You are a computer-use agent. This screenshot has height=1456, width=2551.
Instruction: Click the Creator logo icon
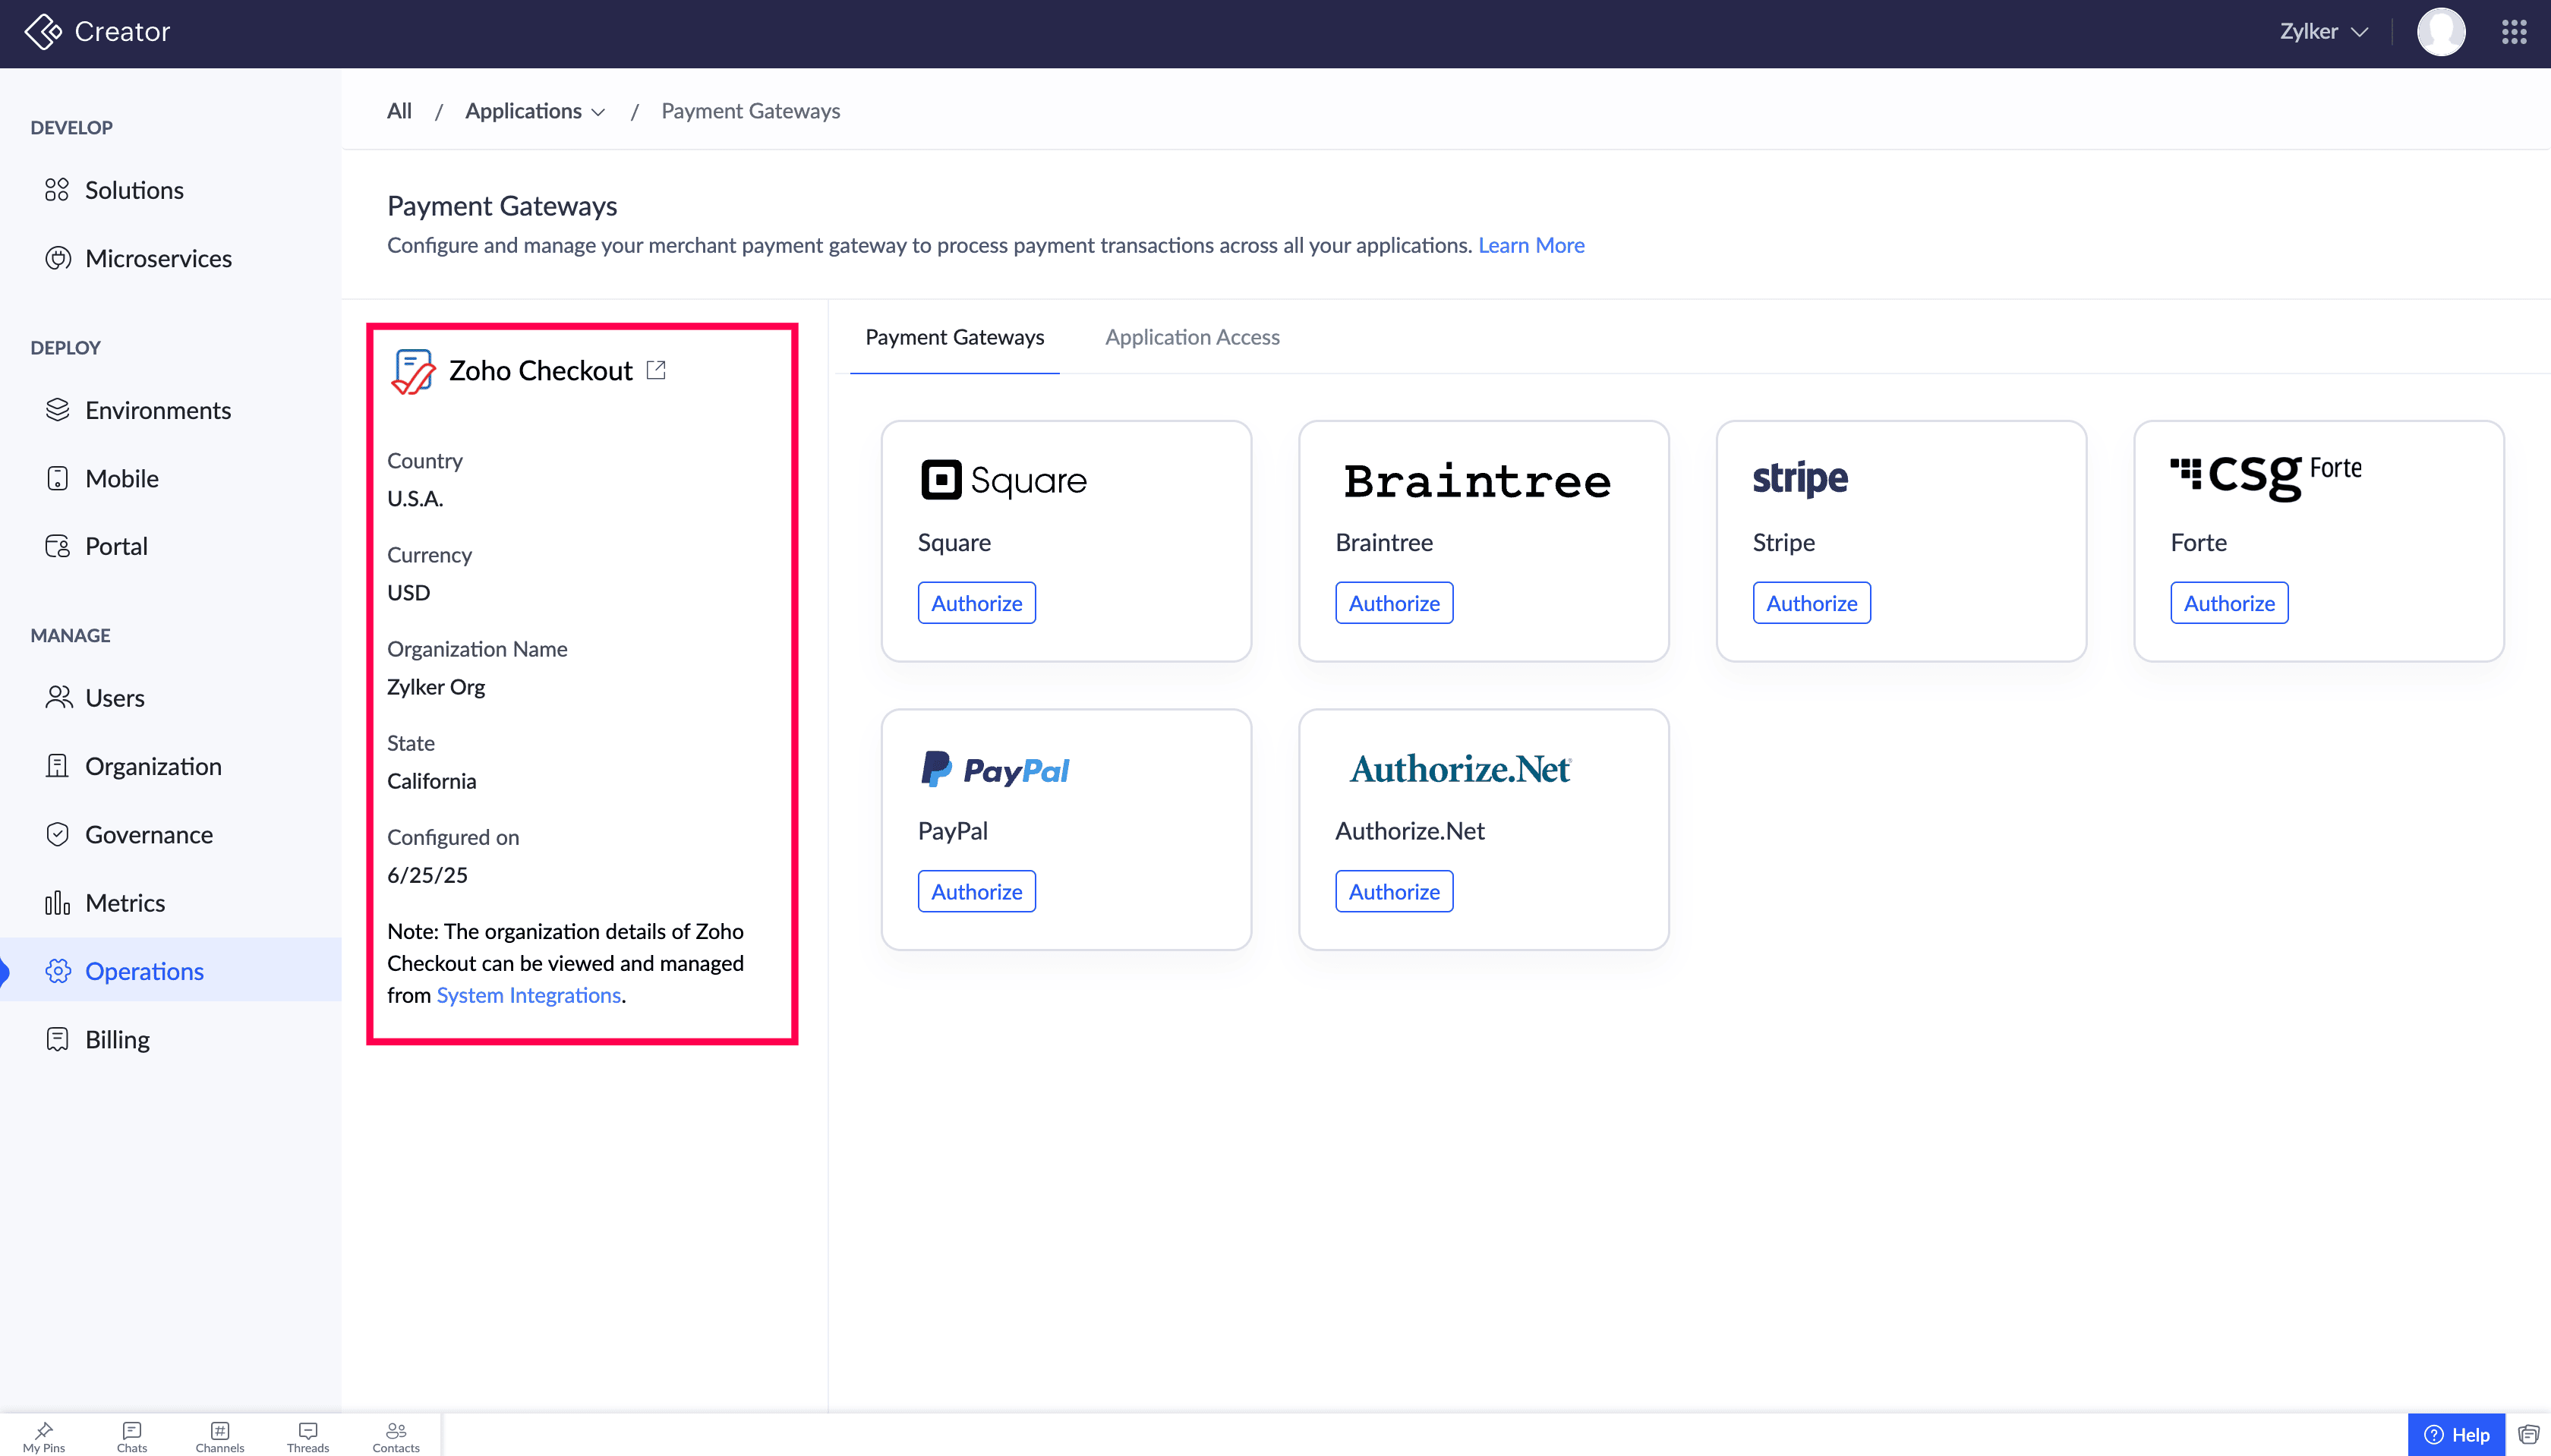tap(43, 32)
